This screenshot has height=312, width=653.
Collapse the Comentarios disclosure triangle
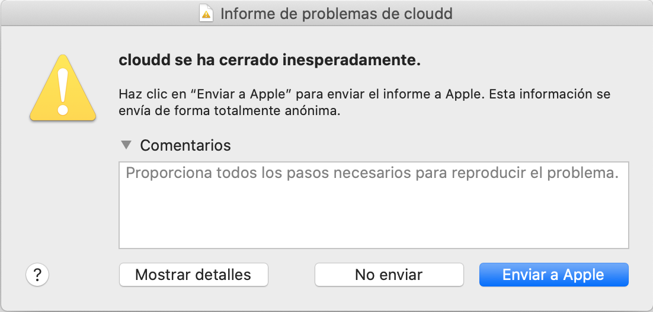pyautogui.click(x=126, y=145)
